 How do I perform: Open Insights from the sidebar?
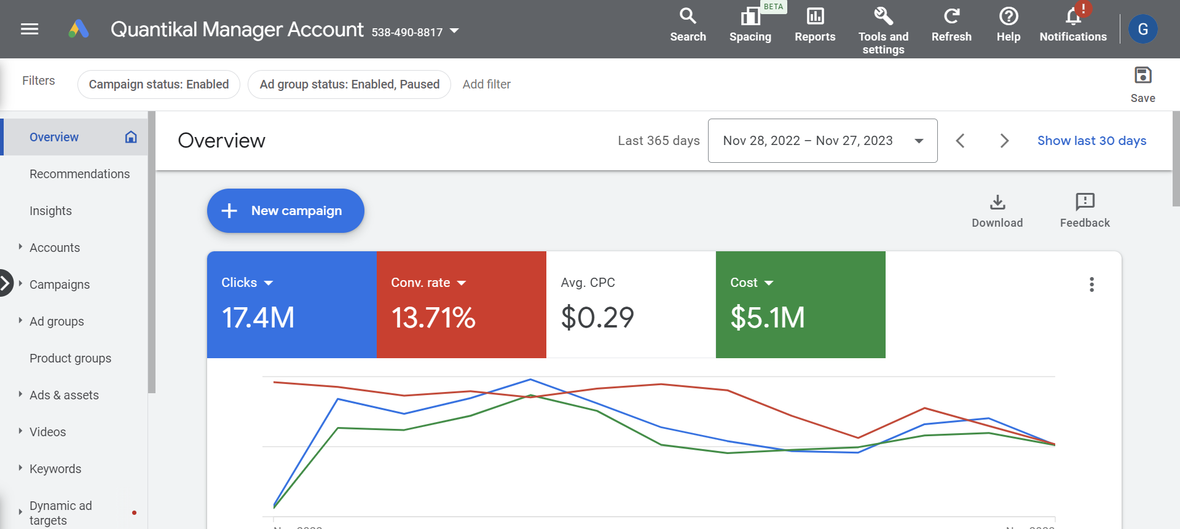50,211
